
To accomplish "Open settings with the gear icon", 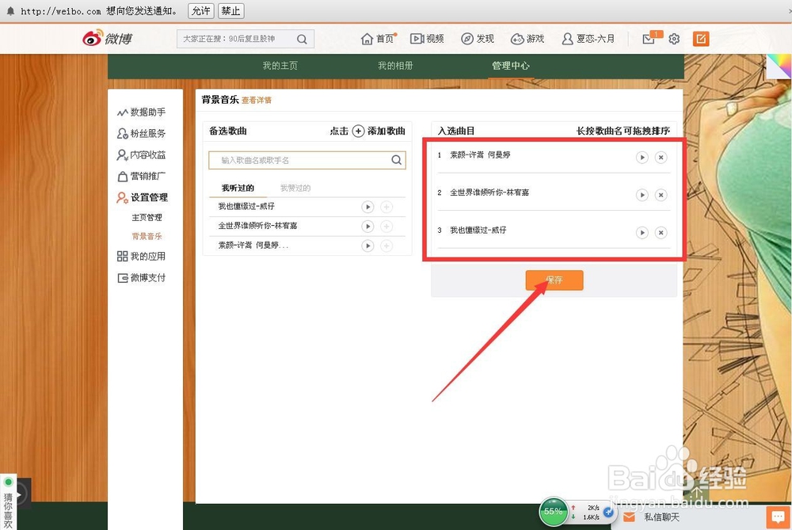I will click(x=674, y=38).
